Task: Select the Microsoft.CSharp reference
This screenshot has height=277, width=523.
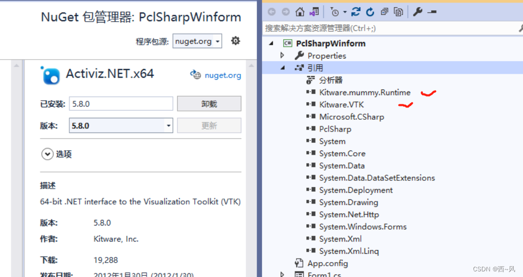Action: tap(352, 117)
